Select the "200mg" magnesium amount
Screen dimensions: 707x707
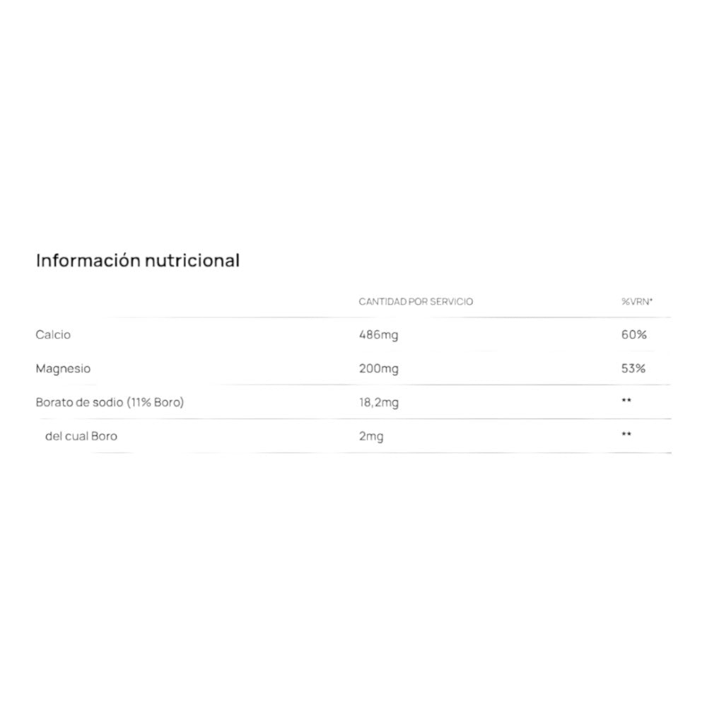(x=378, y=369)
